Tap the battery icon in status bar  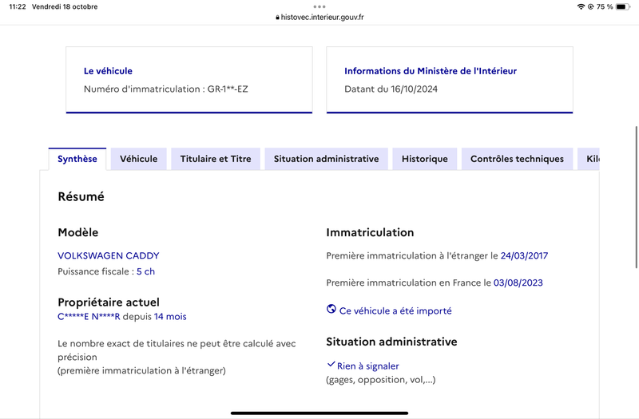coord(623,6)
